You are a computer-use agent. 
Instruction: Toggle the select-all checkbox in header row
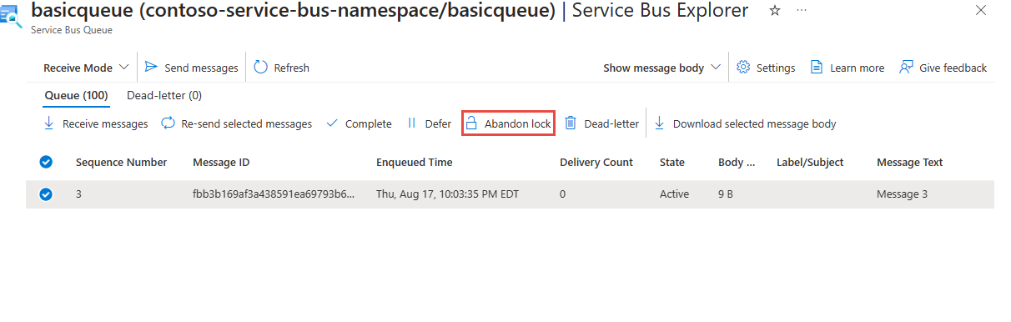tap(47, 162)
